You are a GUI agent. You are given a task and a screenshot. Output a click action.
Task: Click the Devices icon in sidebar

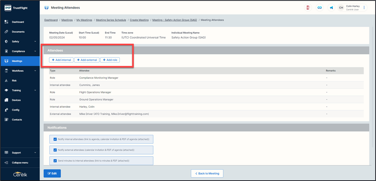pyautogui.click(x=6, y=100)
